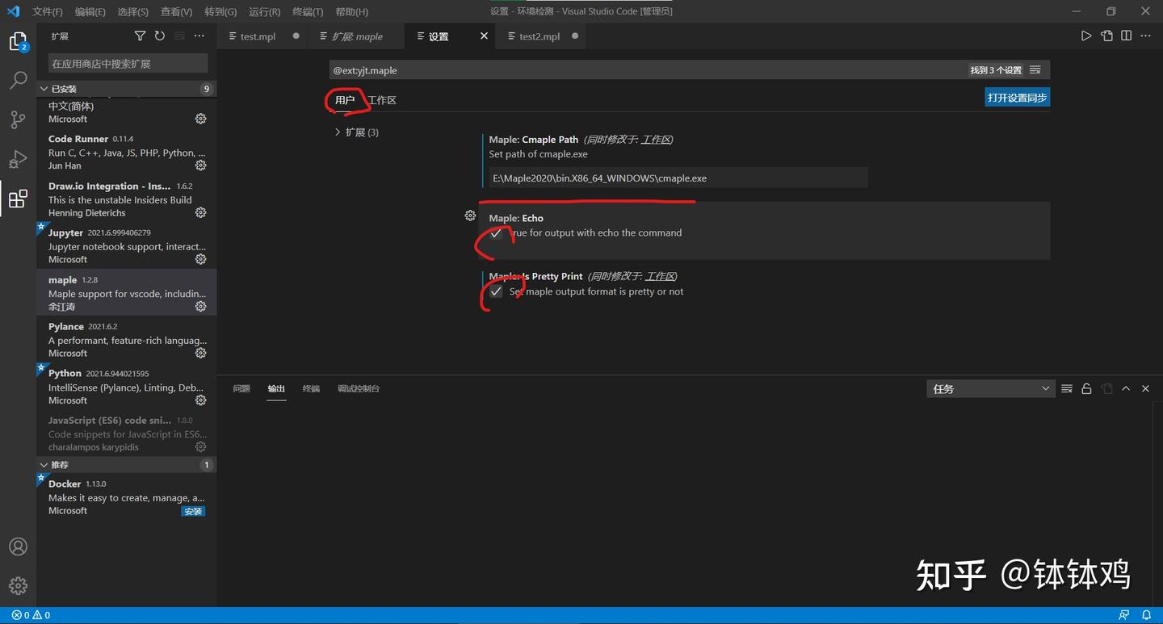Image resolution: width=1163 pixels, height=624 pixels.
Task: Click the cmaple.exe path input field
Action: (678, 178)
